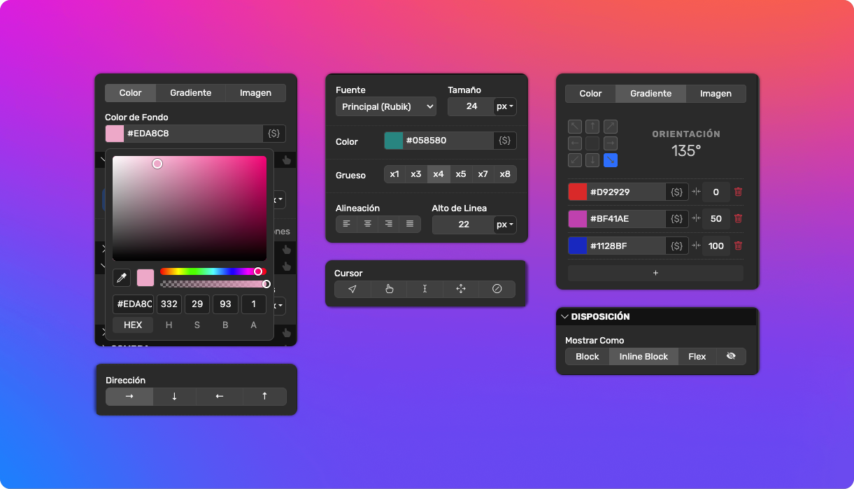This screenshot has height=489, width=854.
Task: Click the variable {$} button next to #058580
Action: point(505,141)
